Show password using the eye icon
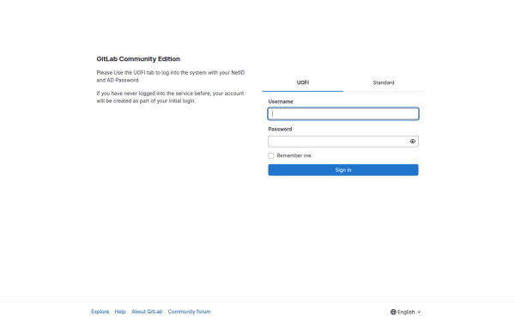This screenshot has width=515, height=322. (413, 142)
